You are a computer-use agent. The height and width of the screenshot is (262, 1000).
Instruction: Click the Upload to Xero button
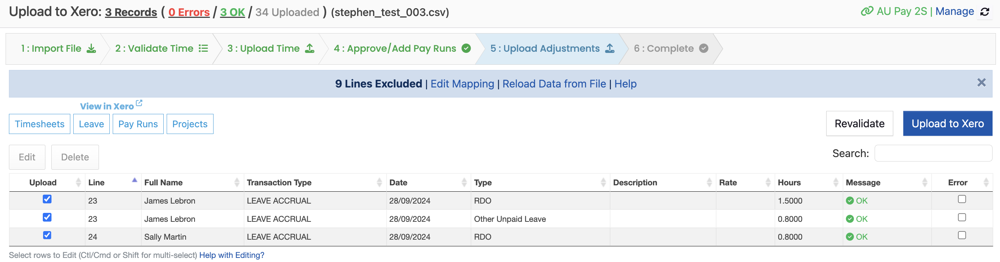coord(948,124)
